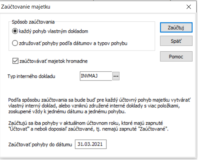This screenshot has width=198, height=160.
Task: Toggle 'zaúčtovávať majetok hromadne' checkbox
Action: click(x=15, y=61)
